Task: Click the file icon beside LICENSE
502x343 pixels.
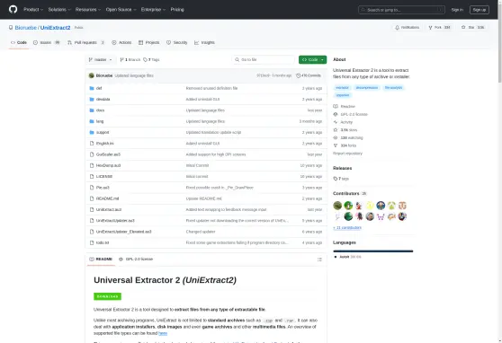Action: click(x=92, y=177)
